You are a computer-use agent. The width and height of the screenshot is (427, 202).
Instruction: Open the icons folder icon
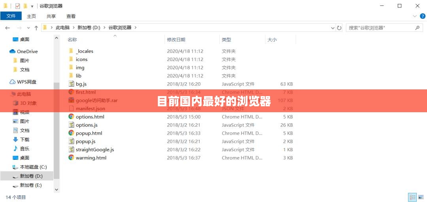pyautogui.click(x=71, y=59)
